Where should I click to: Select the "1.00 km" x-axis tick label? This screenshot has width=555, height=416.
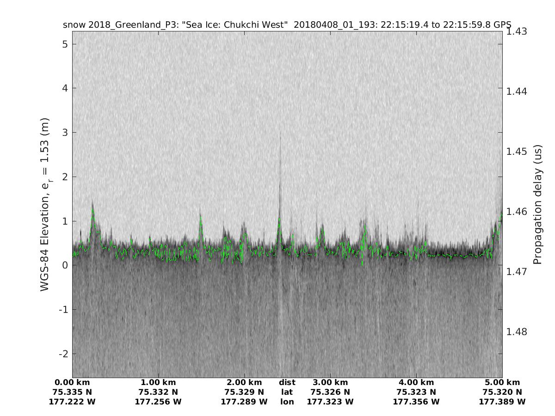pyautogui.click(x=158, y=382)
